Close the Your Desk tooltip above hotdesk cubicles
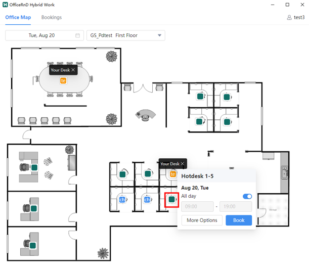309x269 pixels. 183,163
